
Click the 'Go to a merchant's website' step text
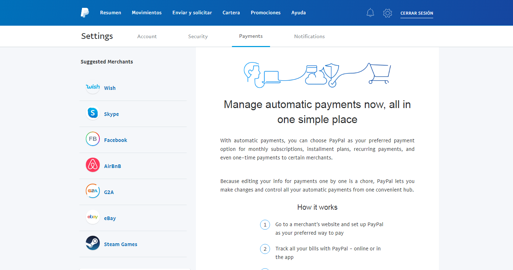click(x=329, y=229)
